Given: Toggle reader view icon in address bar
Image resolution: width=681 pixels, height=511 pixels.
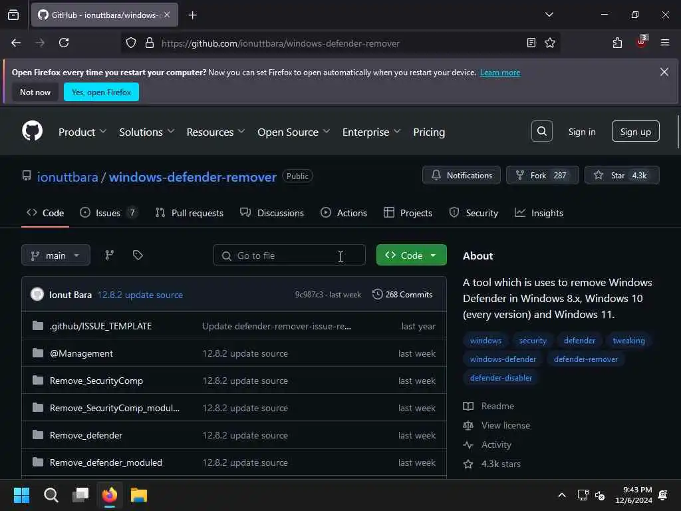Looking at the screenshot, I should [531, 43].
